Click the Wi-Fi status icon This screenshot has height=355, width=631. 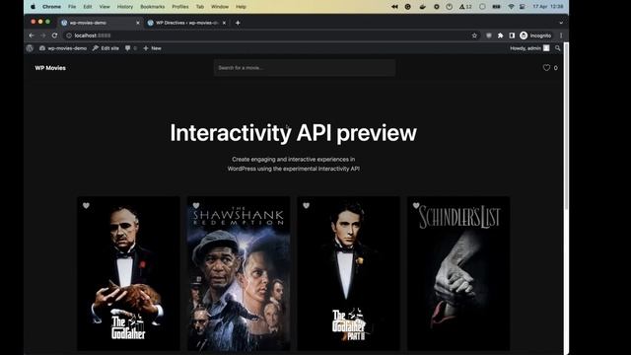click(511, 7)
